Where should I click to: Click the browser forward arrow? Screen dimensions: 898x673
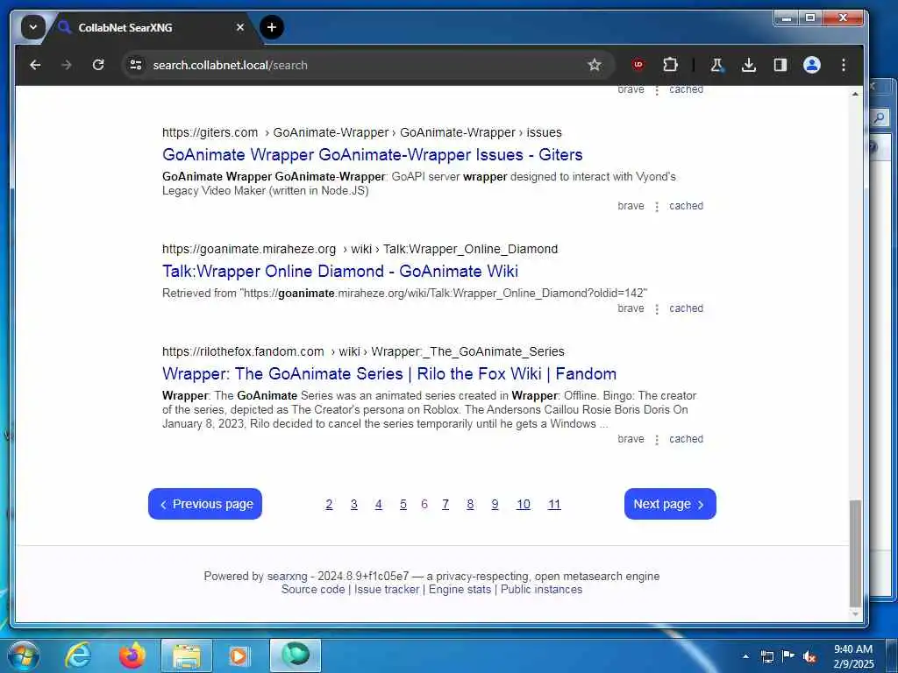coord(67,65)
